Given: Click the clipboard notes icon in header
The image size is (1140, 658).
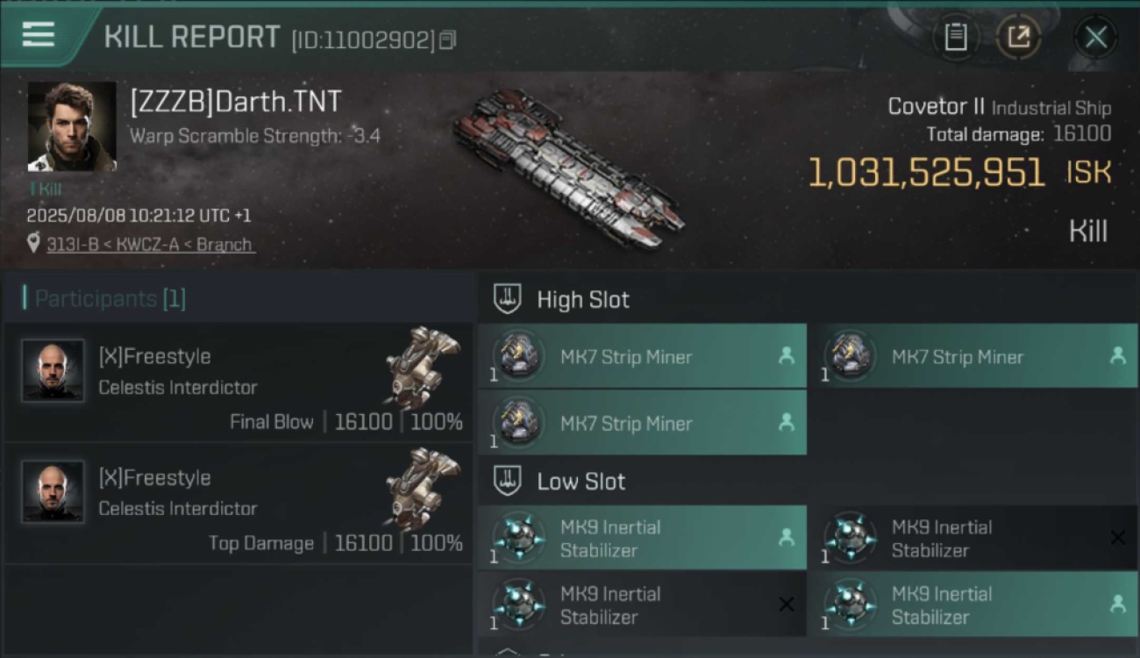Looking at the screenshot, I should coord(956,37).
